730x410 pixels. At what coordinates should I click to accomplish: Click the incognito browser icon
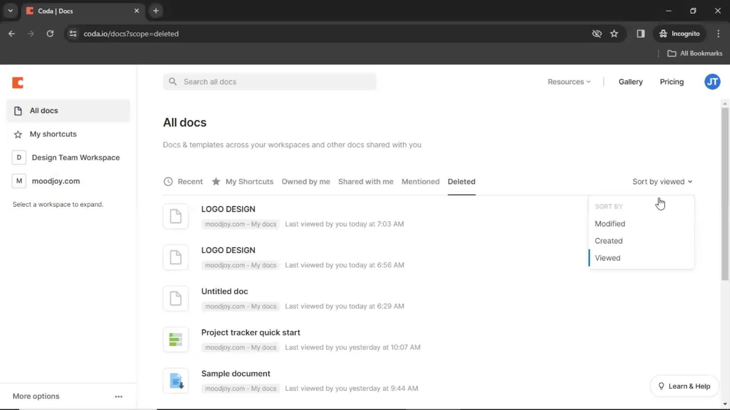pos(663,33)
